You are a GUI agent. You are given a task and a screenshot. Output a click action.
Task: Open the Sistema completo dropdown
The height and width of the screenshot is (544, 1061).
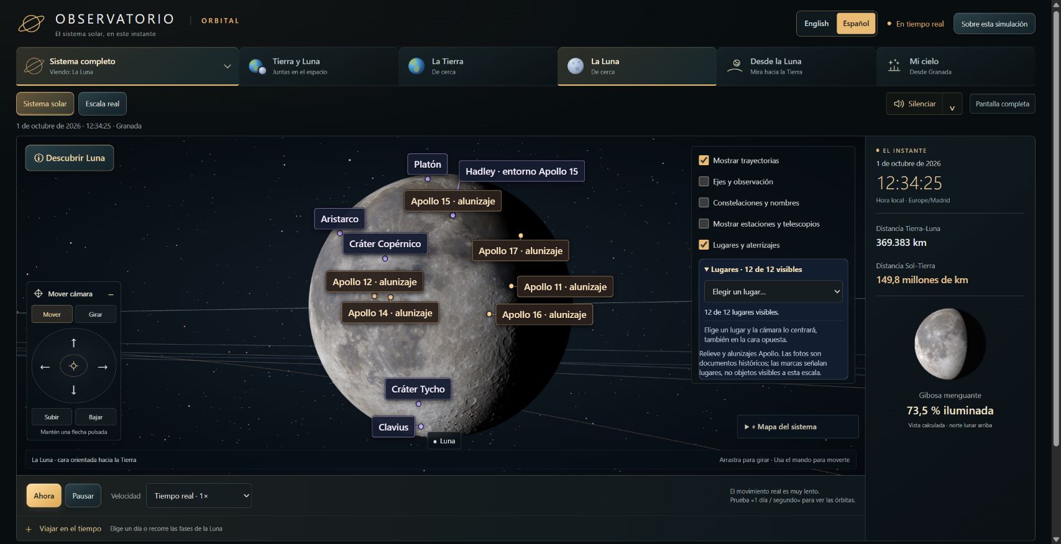pos(127,66)
